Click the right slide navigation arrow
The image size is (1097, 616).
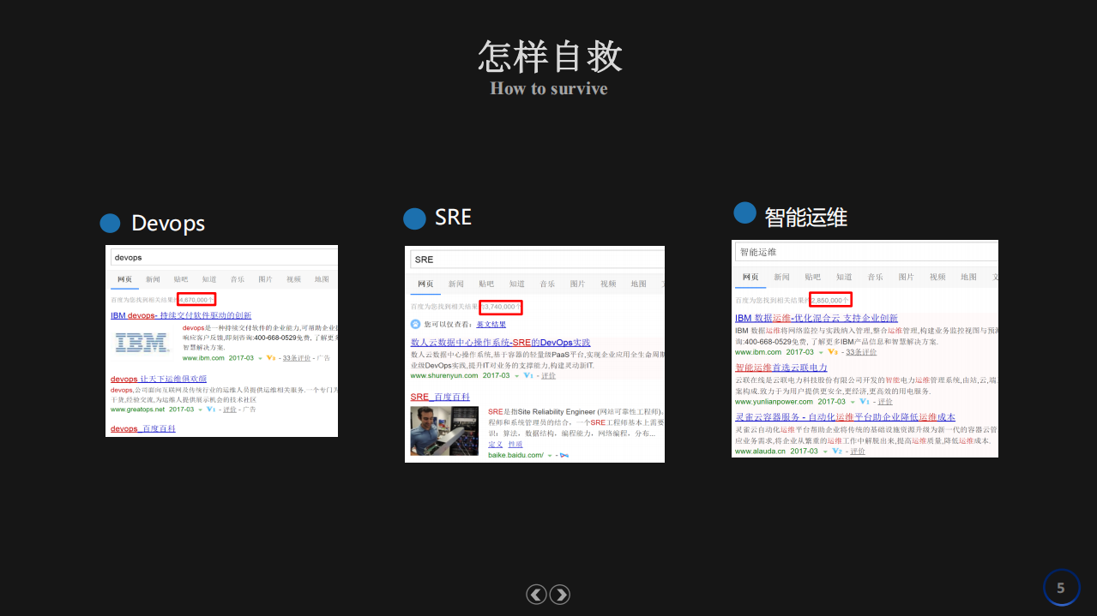(x=559, y=594)
